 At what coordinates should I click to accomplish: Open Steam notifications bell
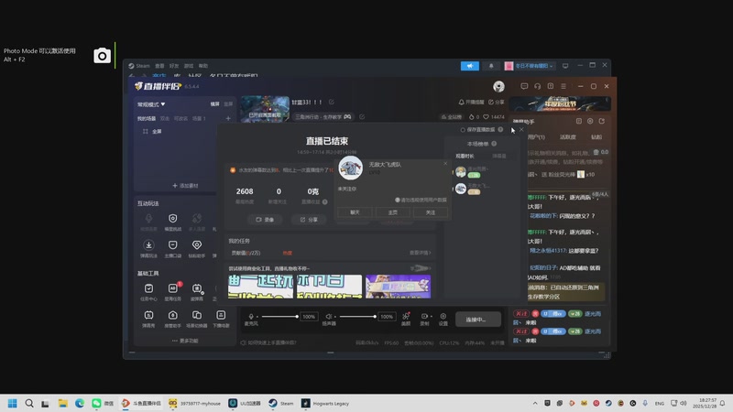click(x=491, y=66)
